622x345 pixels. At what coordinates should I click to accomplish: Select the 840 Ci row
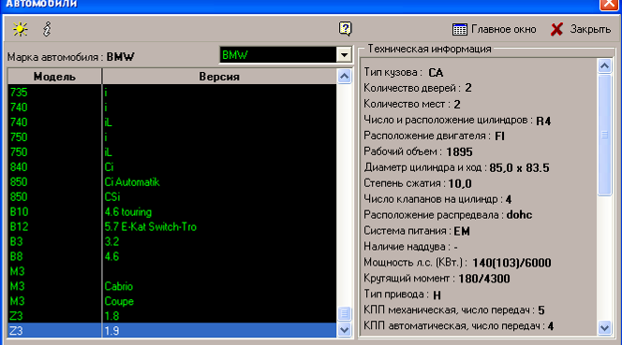(171, 167)
